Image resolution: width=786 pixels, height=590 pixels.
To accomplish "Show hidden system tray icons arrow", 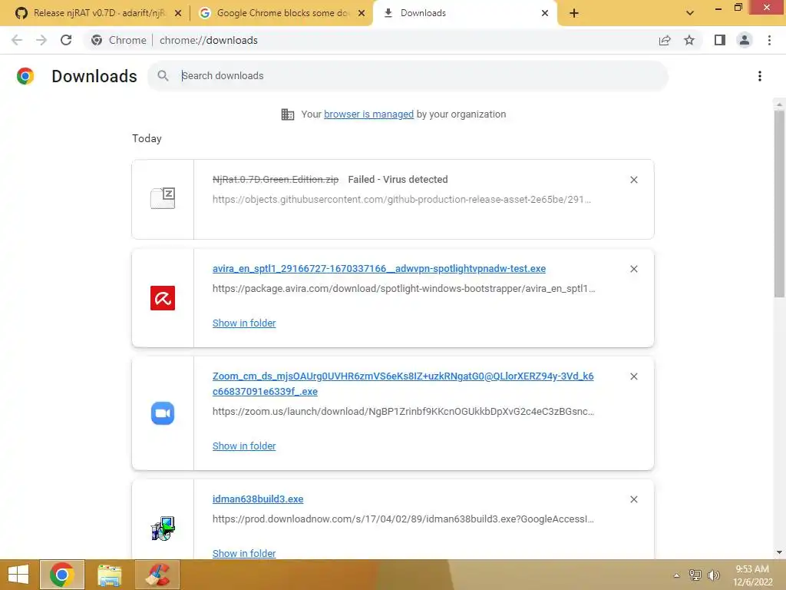I will (x=676, y=575).
